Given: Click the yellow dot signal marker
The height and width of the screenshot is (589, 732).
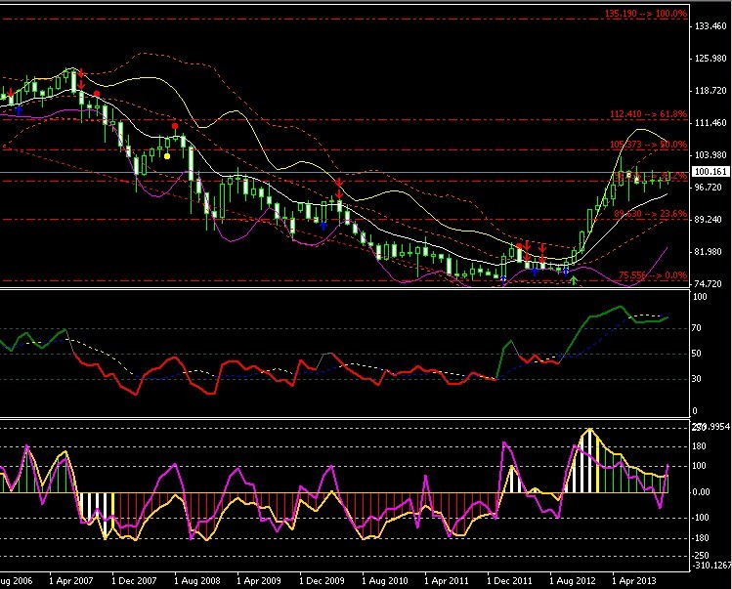Looking at the screenshot, I should point(167,156).
